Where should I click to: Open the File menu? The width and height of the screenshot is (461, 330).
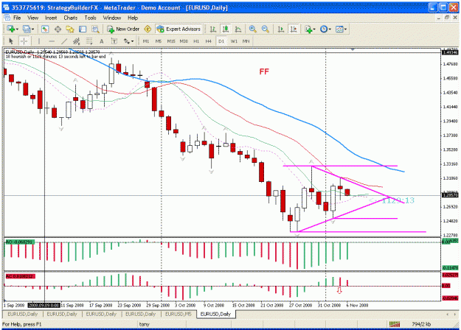(17, 18)
